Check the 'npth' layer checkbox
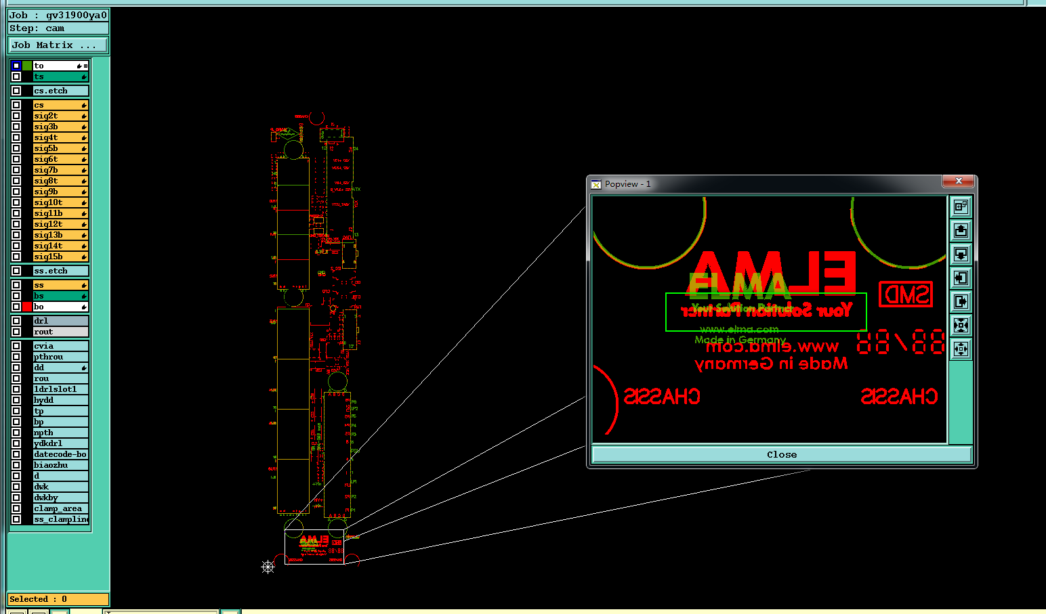 (x=16, y=433)
